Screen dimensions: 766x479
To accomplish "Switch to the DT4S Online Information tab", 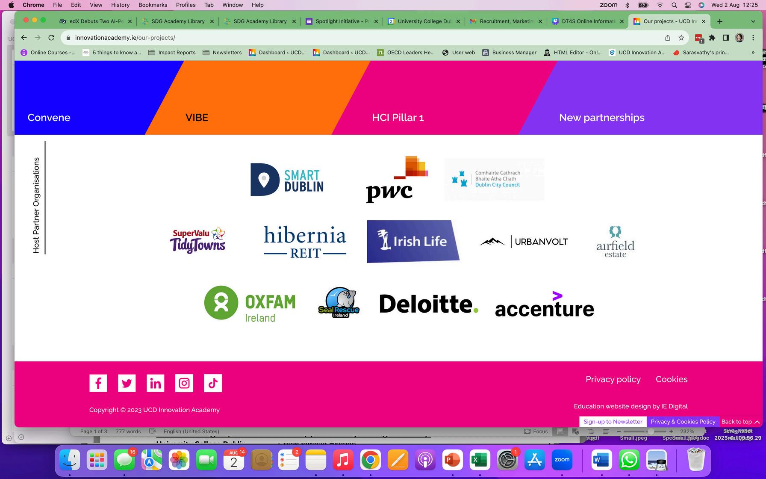I will tap(588, 21).
